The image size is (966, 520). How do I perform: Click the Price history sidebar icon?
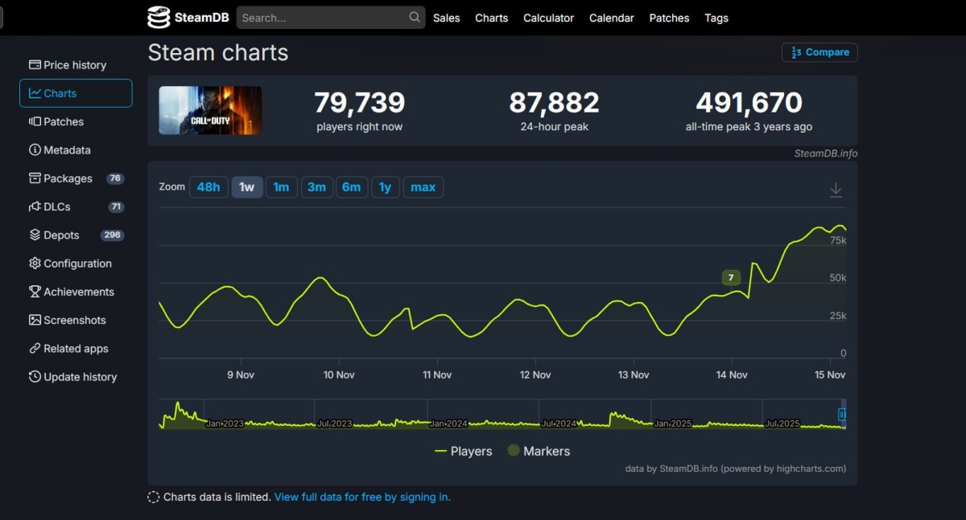coord(35,65)
